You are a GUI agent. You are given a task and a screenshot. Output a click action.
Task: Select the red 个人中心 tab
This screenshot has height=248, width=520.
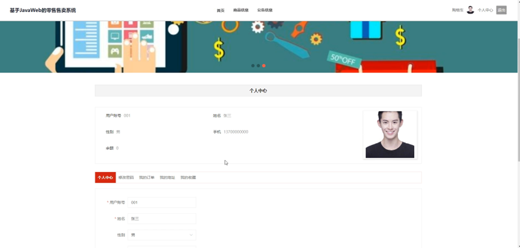click(105, 177)
